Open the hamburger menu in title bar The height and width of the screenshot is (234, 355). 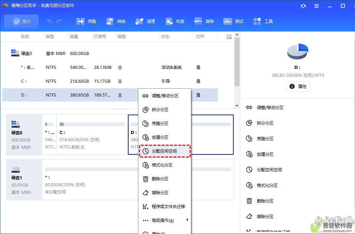(317, 6)
